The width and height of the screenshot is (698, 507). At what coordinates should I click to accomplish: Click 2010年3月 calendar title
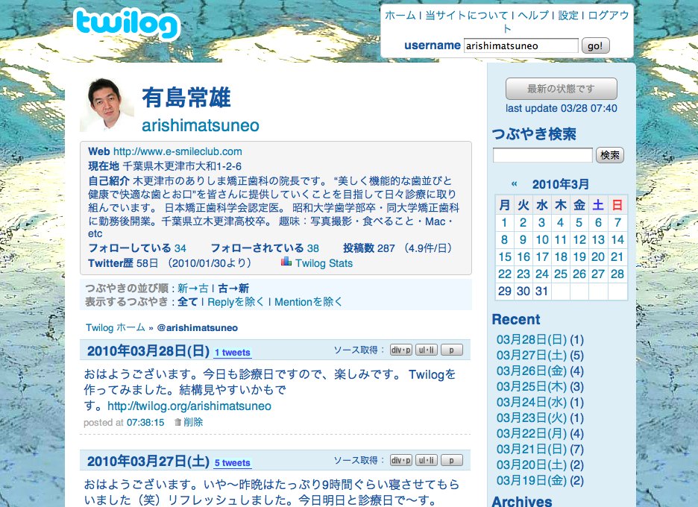[x=561, y=184]
